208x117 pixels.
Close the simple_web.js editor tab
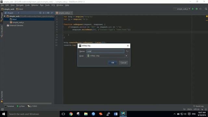[71, 13]
